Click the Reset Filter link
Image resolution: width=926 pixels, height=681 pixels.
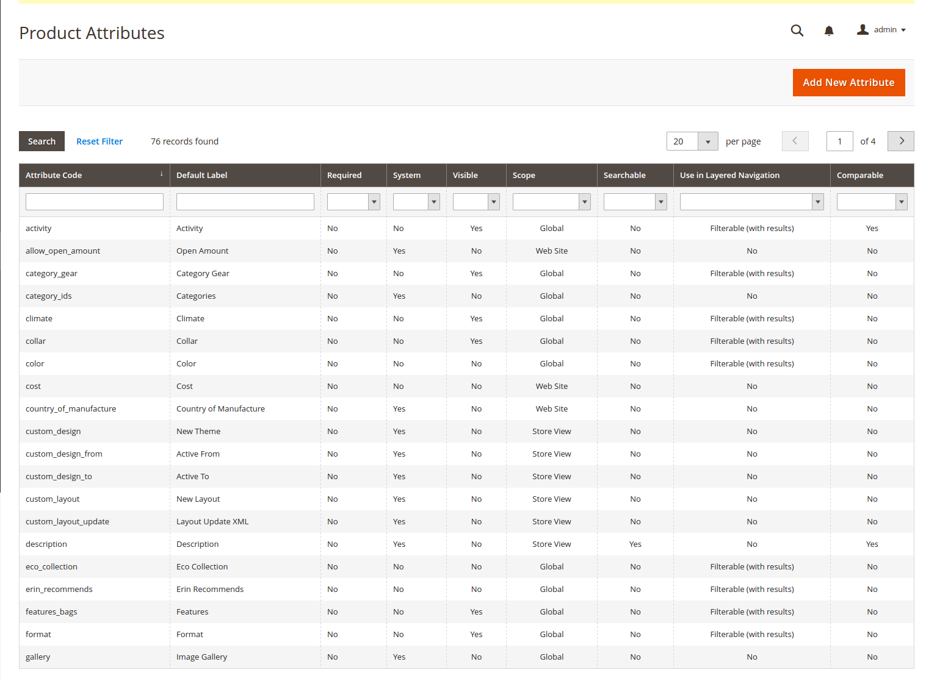point(99,141)
